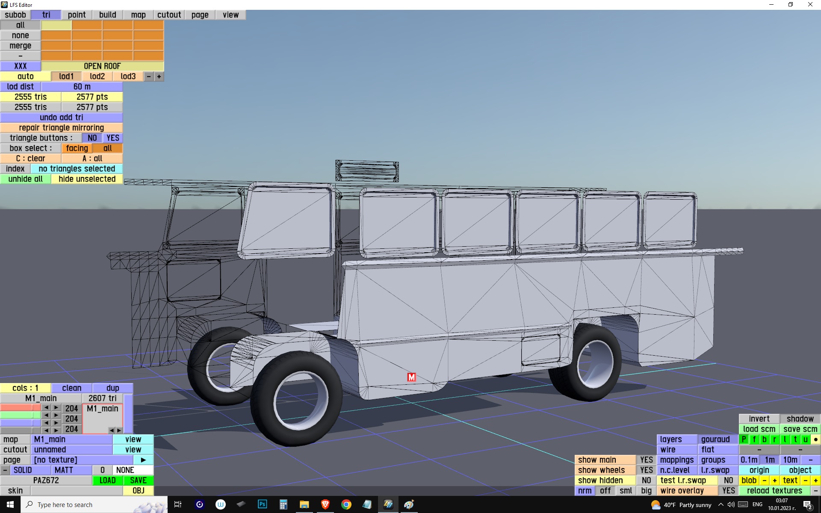This screenshot has width=821, height=513.
Task: Open Photoshop from the taskbar
Action: click(x=262, y=504)
